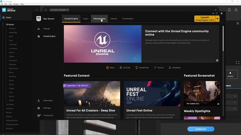Image resolution: width=241 pixels, height=135 pixels.
Task: Close the Bridge asset detail panel
Action: 238,23
